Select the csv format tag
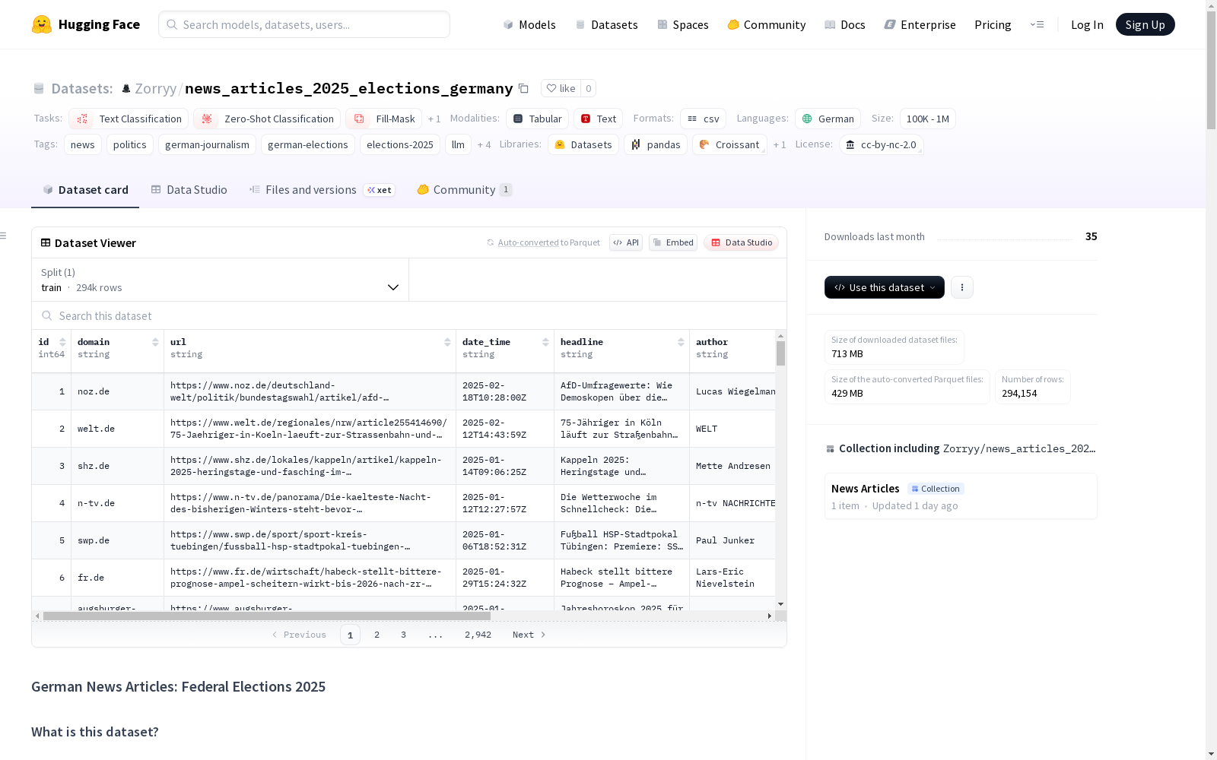The height and width of the screenshot is (760, 1217). 704,119
